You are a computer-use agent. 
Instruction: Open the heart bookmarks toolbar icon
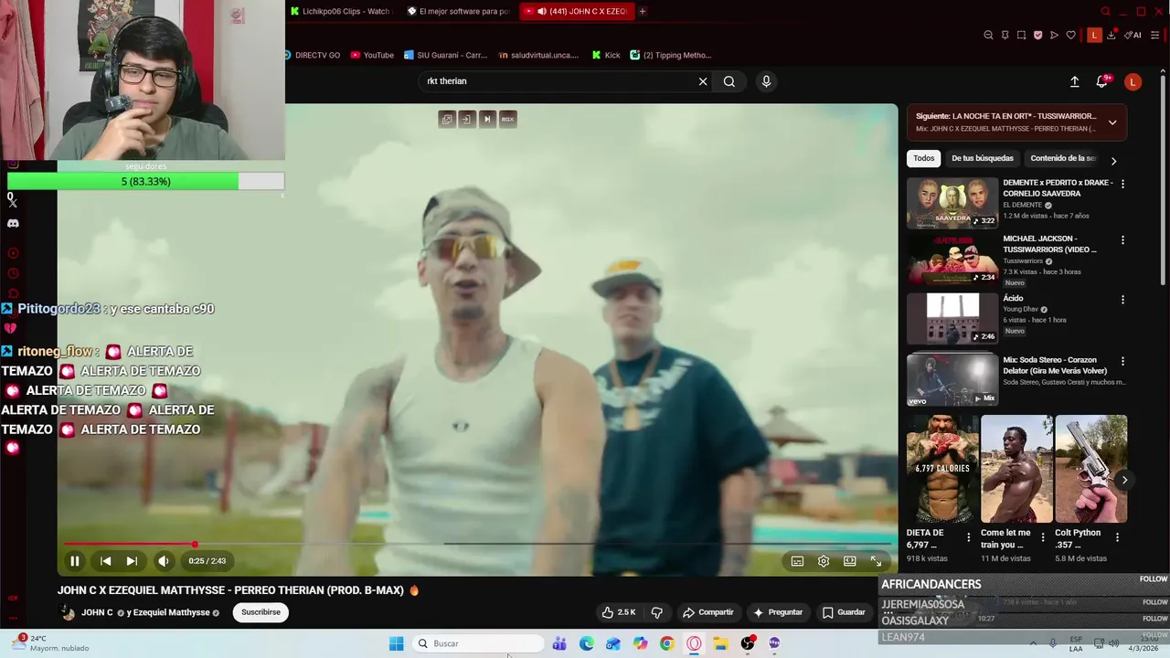coord(1070,35)
